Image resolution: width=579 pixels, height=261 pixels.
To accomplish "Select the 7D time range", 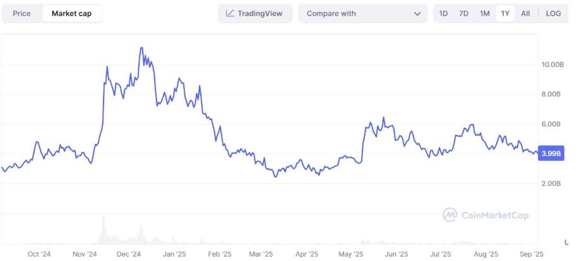I will point(463,13).
